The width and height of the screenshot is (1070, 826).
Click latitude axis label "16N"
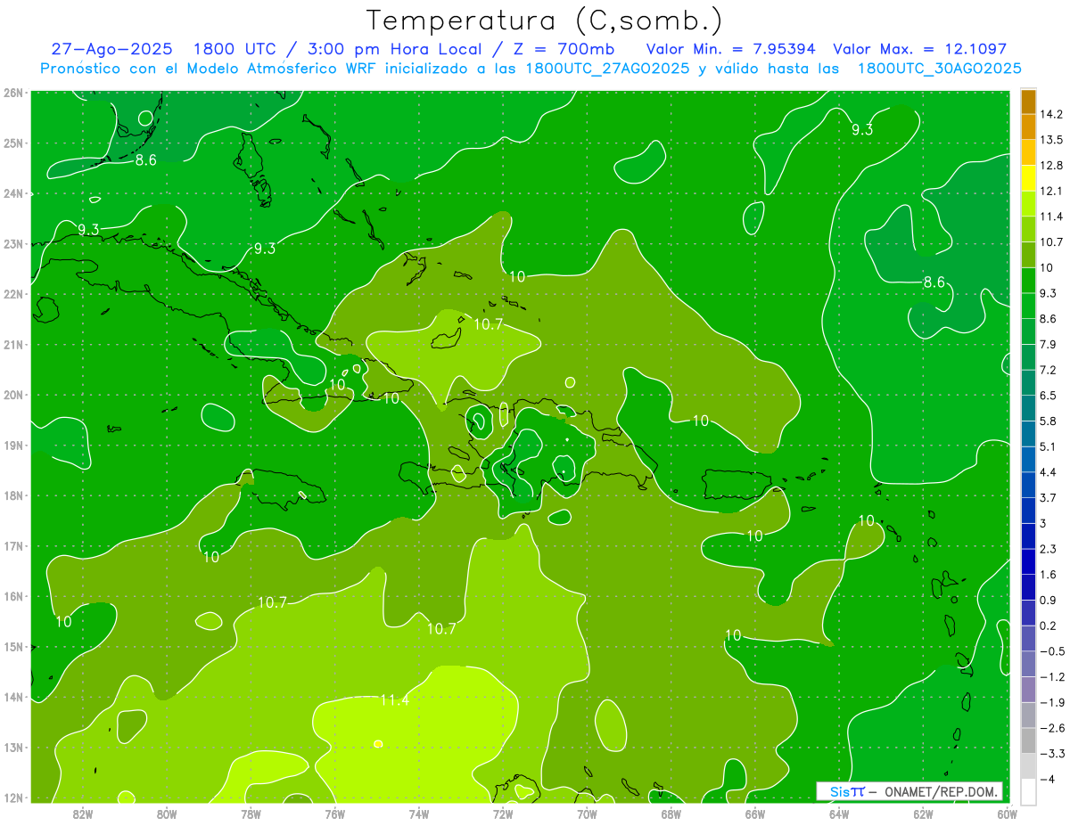13,596
